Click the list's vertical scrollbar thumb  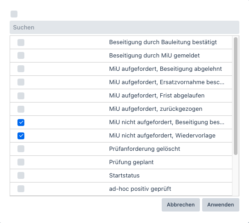[x=236, y=96]
